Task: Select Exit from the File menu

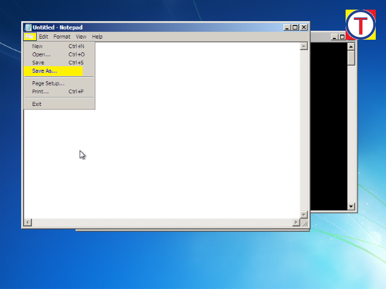Action: click(x=59, y=104)
